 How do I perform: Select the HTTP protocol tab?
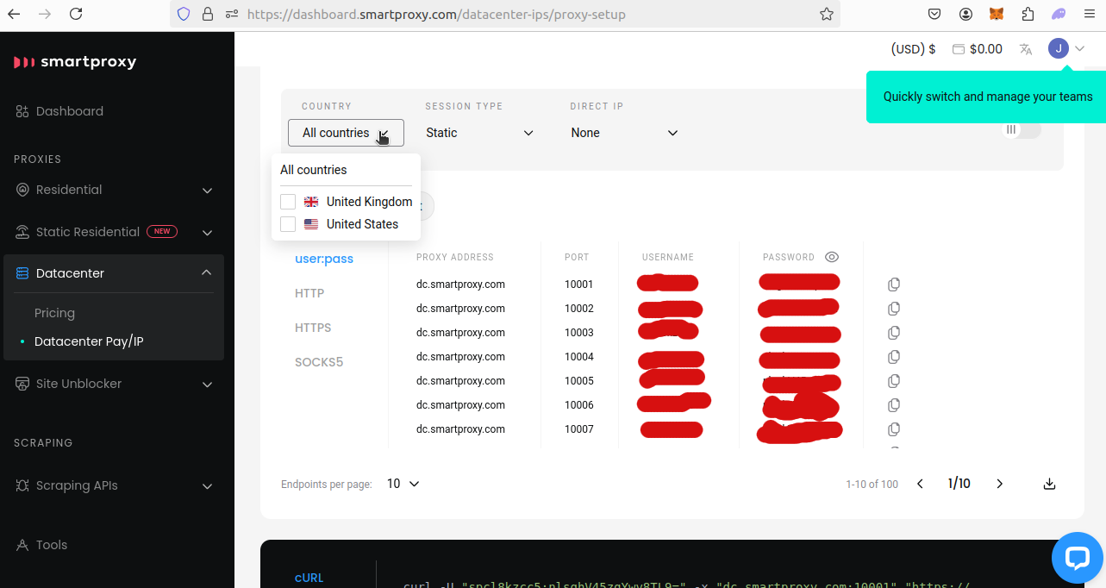(x=309, y=293)
